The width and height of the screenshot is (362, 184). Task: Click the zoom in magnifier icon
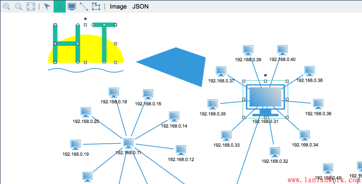tap(7, 7)
